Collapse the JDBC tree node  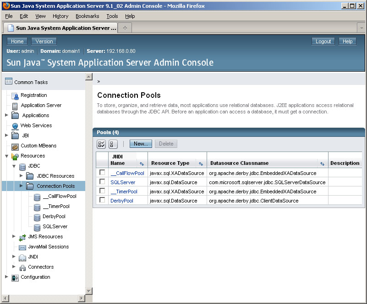click(14, 166)
